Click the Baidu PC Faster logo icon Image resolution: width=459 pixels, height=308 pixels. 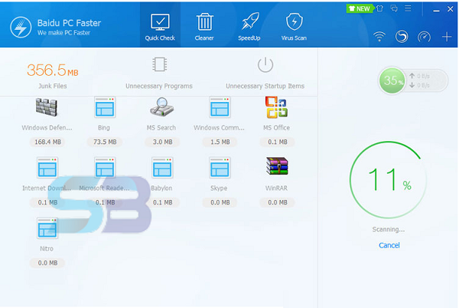pyautogui.click(x=21, y=28)
